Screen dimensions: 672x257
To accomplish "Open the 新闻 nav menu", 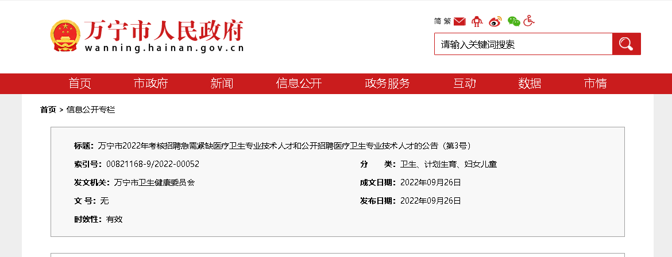I will pos(222,83).
